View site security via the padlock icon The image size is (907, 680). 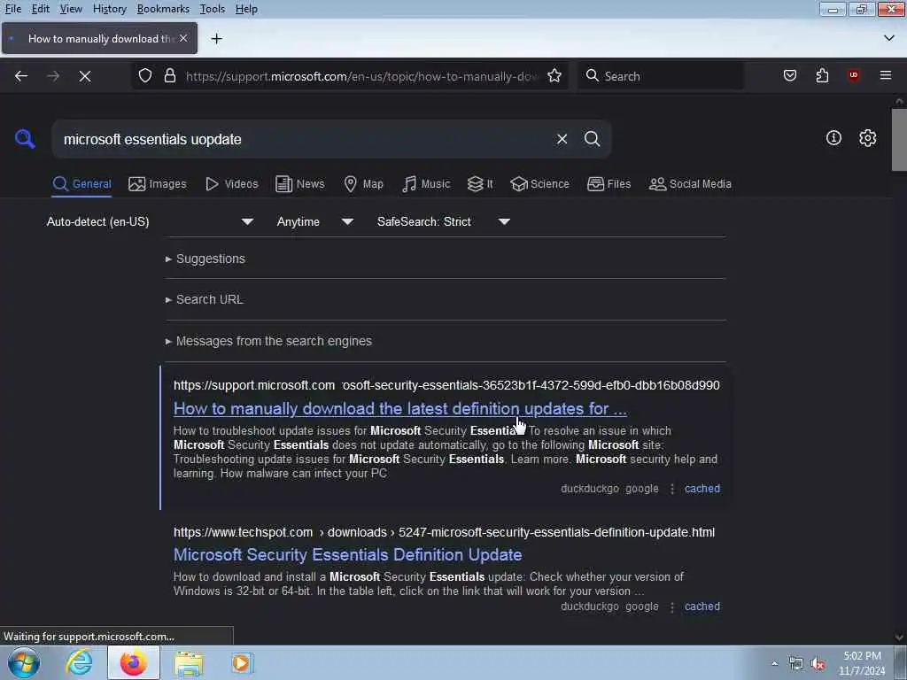point(170,76)
